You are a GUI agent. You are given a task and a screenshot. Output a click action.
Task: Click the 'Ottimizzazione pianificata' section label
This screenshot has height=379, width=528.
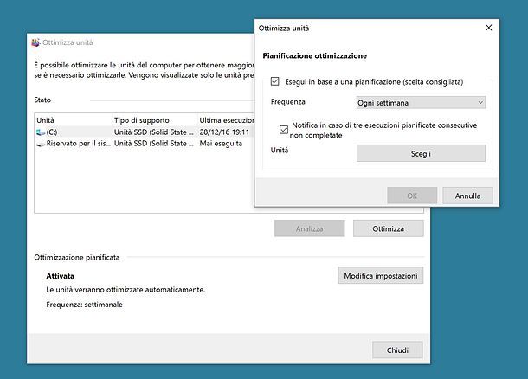pyautogui.click(x=77, y=258)
